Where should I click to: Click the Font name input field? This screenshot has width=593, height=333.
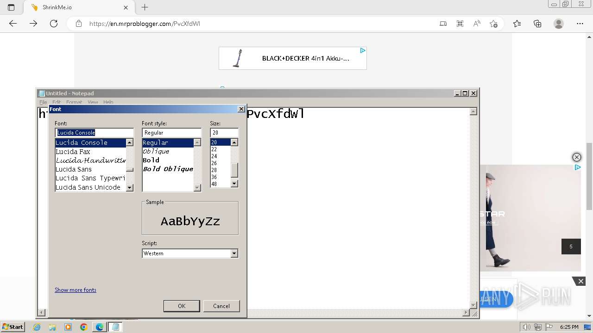94,133
